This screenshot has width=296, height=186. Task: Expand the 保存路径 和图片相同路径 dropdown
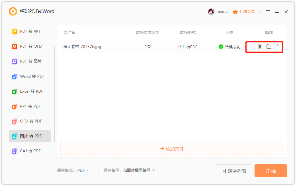tap(139, 170)
